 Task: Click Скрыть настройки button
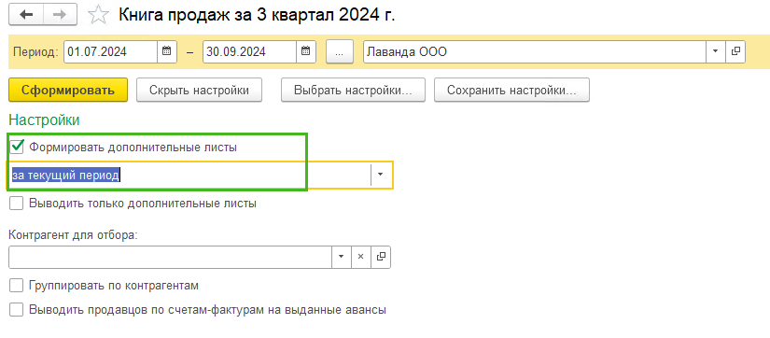click(199, 91)
